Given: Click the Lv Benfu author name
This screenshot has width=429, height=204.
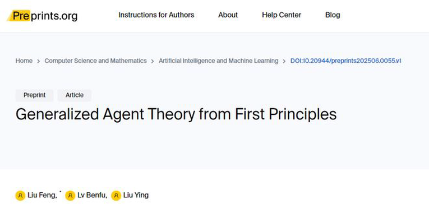Looking at the screenshot, I should click(91, 195).
